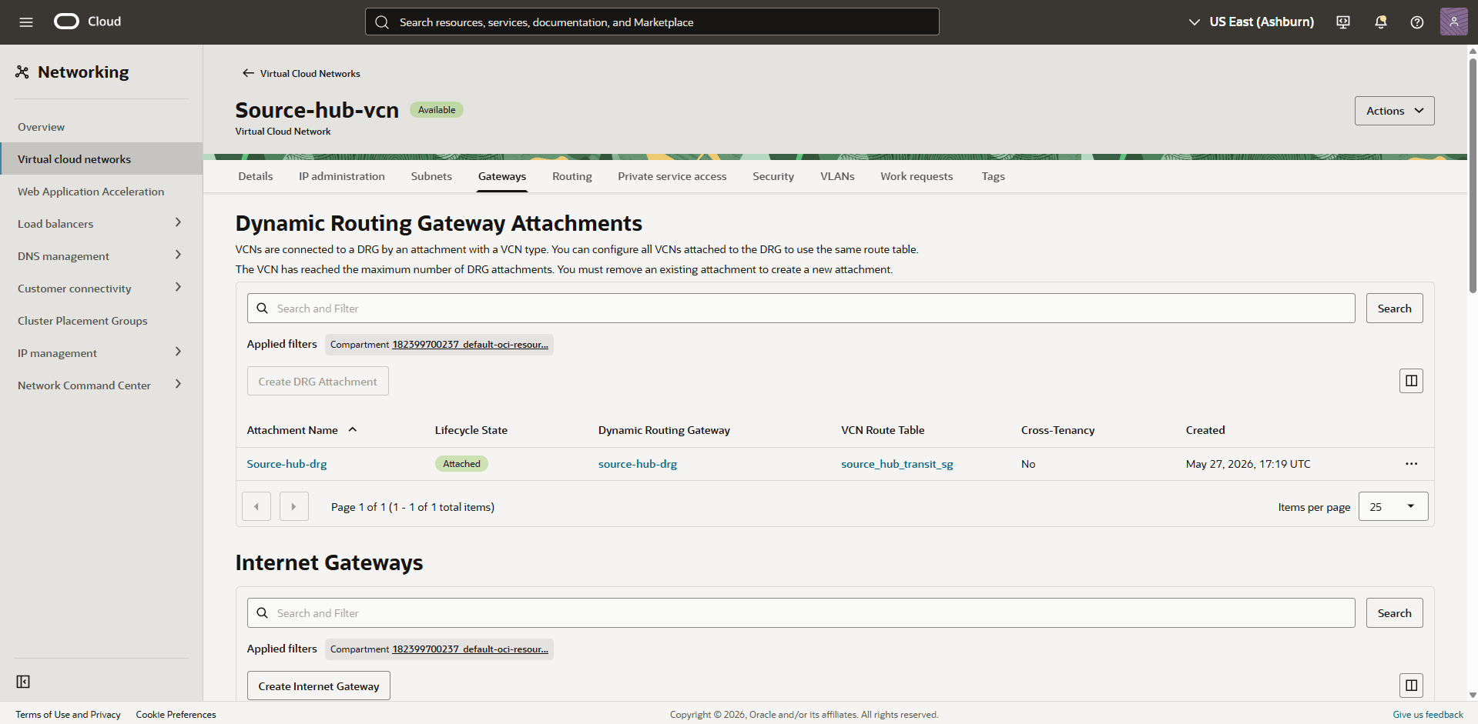Focus the global search resources field

(652, 22)
